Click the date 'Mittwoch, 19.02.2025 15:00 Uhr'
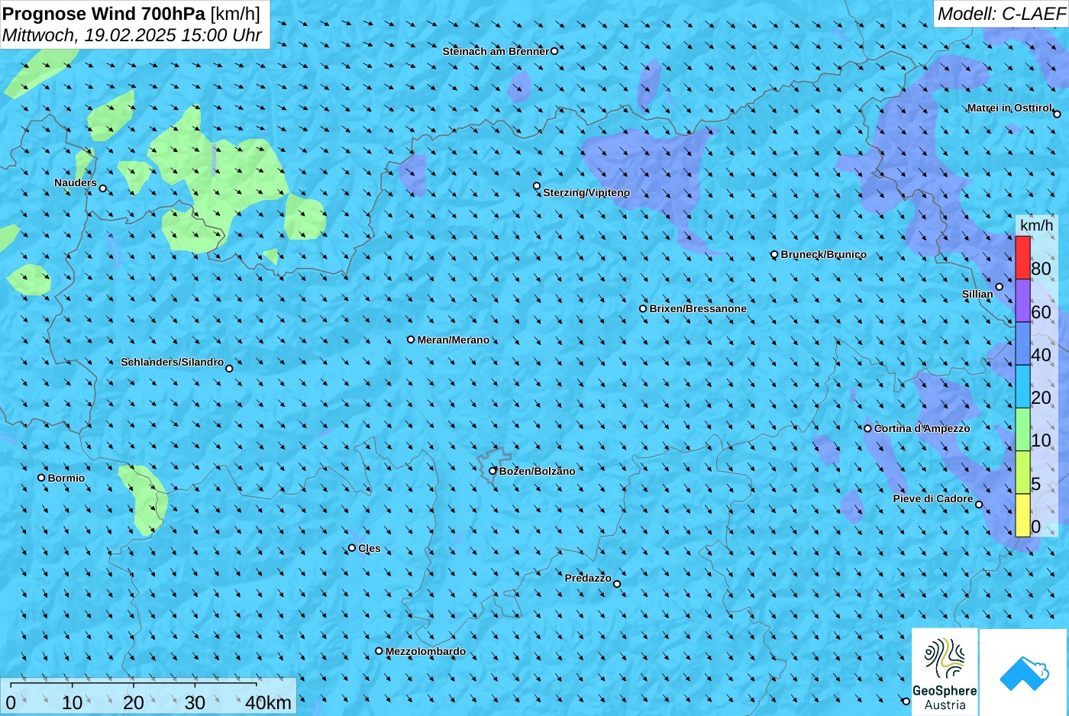Image resolution: width=1069 pixels, height=716 pixels. pyautogui.click(x=132, y=35)
